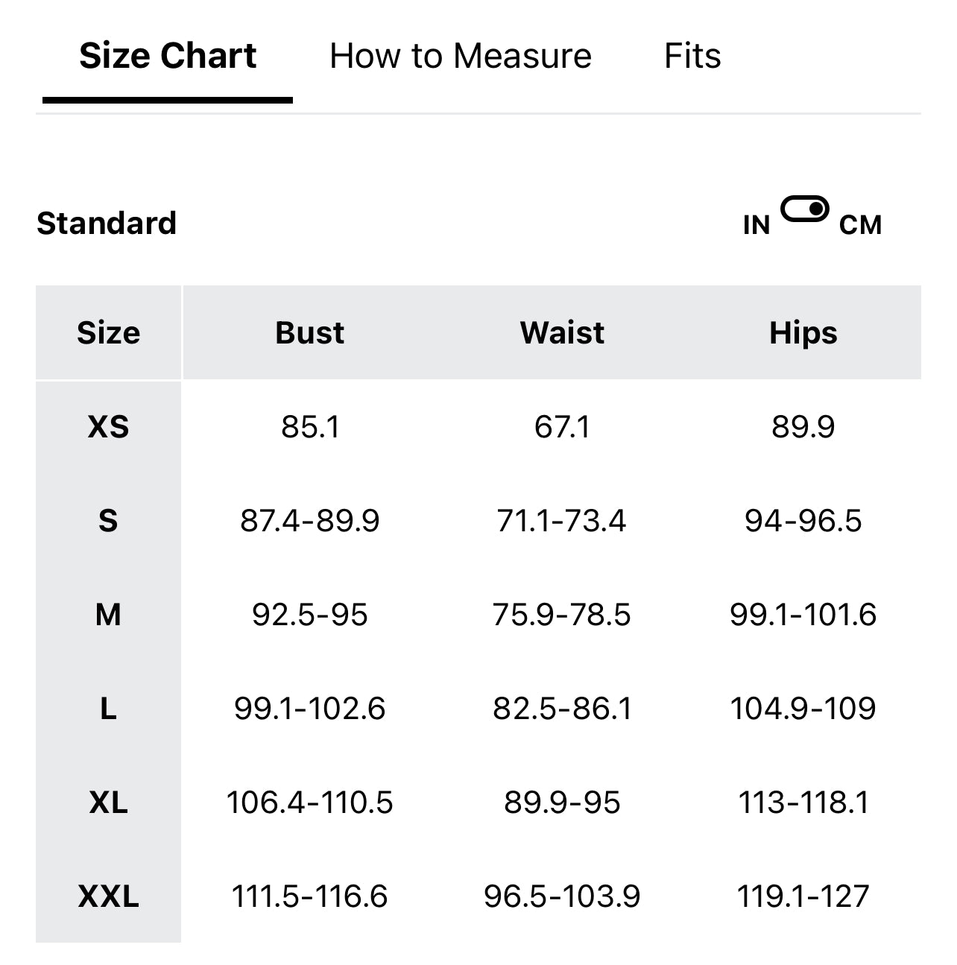Screen dimensions: 957x965
Task: Click the Hips column header
Action: 803,332
